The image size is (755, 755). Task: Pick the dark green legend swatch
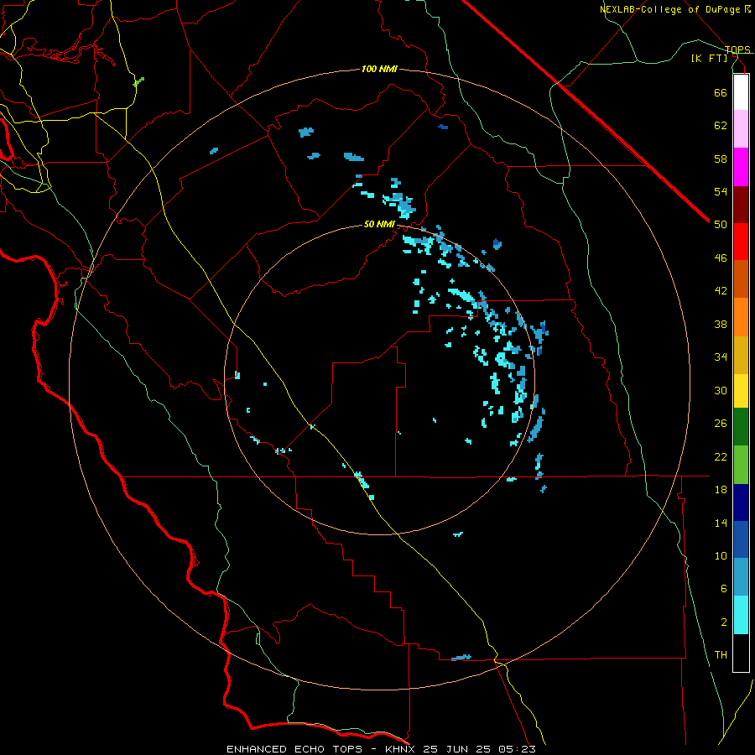[741, 427]
